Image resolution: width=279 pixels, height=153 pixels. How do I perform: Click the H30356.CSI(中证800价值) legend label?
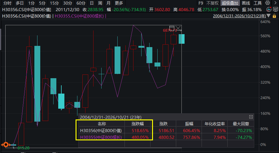point(27,16)
